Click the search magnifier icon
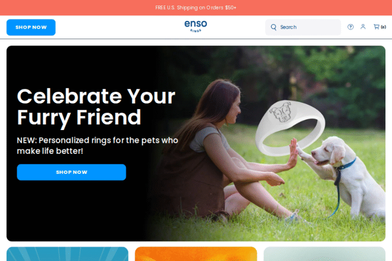 (x=274, y=27)
